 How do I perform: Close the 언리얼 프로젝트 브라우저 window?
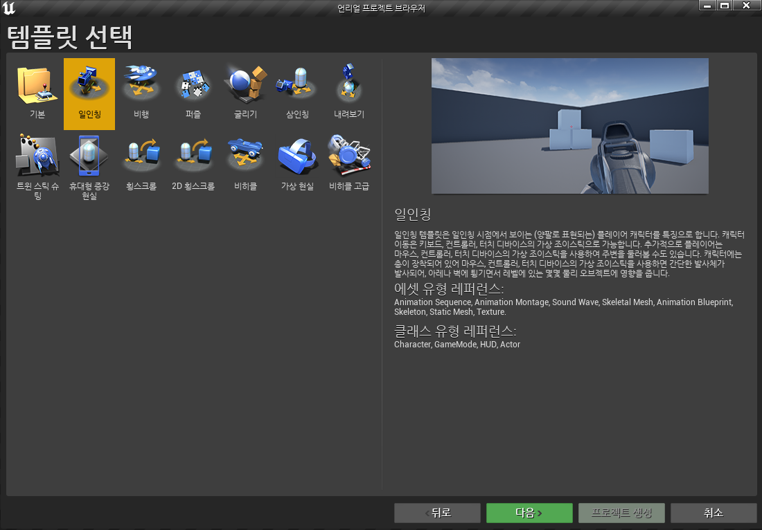pos(746,6)
